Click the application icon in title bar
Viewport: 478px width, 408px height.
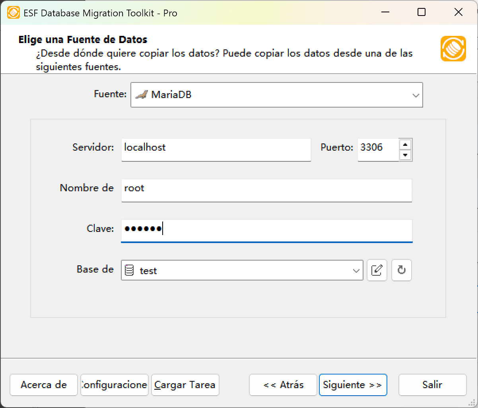(14, 12)
